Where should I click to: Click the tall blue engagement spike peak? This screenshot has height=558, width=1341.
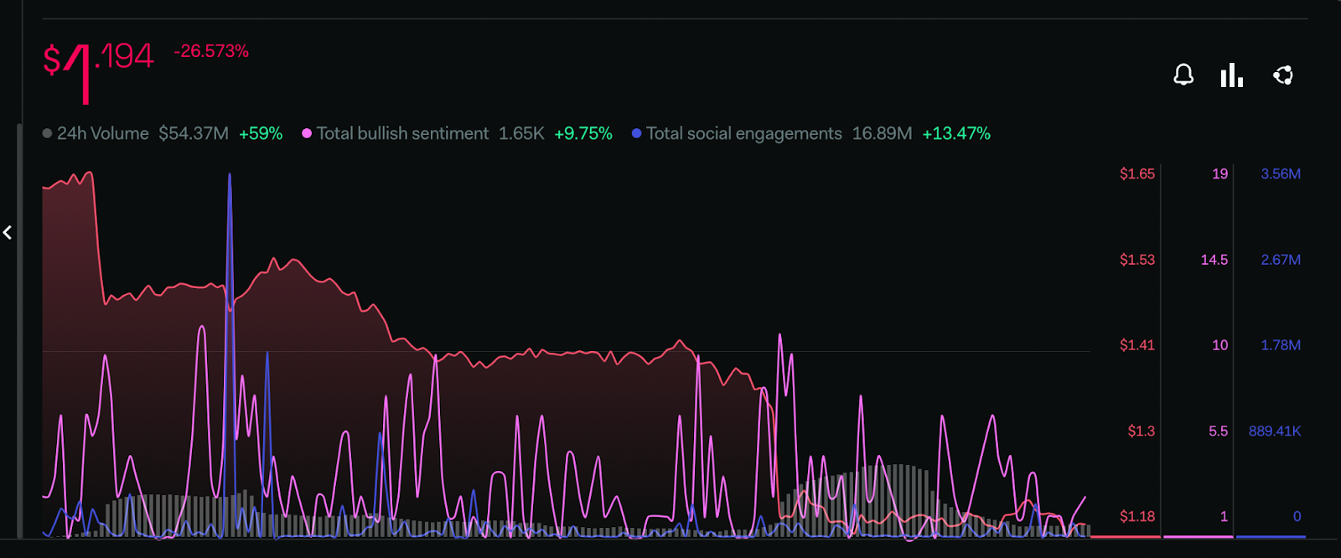point(230,176)
